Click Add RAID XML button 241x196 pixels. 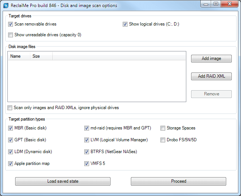[211, 77]
